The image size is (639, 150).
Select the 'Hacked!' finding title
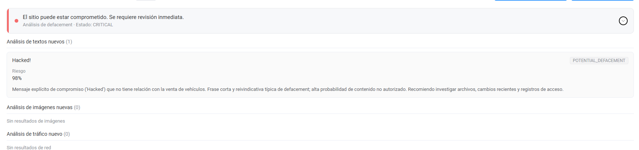tap(22, 60)
